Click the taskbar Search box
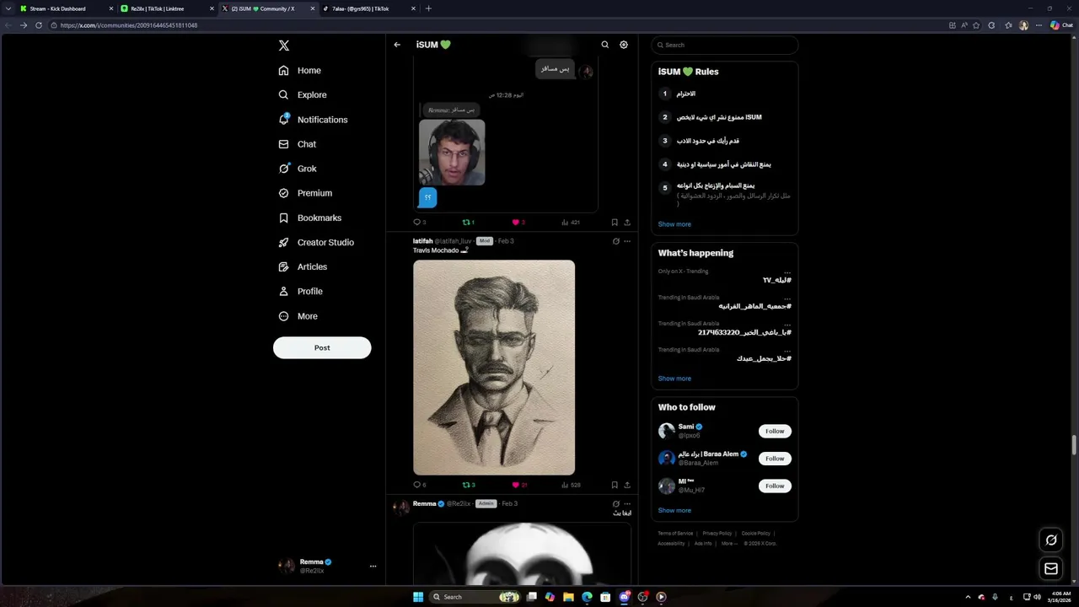This screenshot has height=607, width=1079. 476,597
